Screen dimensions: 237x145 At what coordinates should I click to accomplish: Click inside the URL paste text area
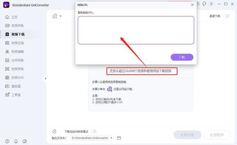[136, 30]
